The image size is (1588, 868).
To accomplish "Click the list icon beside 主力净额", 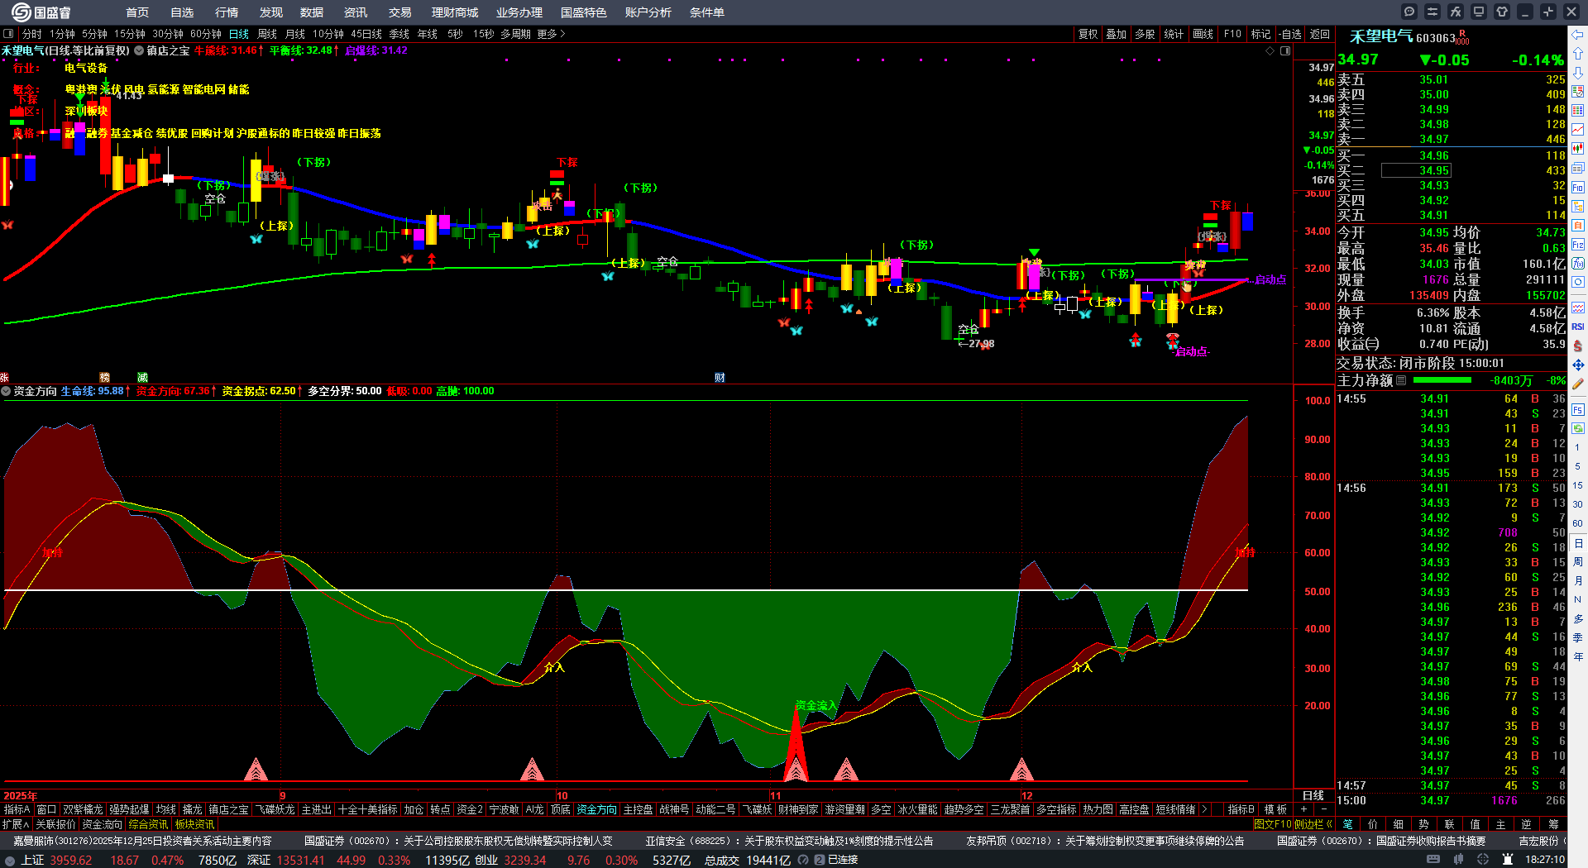I will pos(1401,380).
